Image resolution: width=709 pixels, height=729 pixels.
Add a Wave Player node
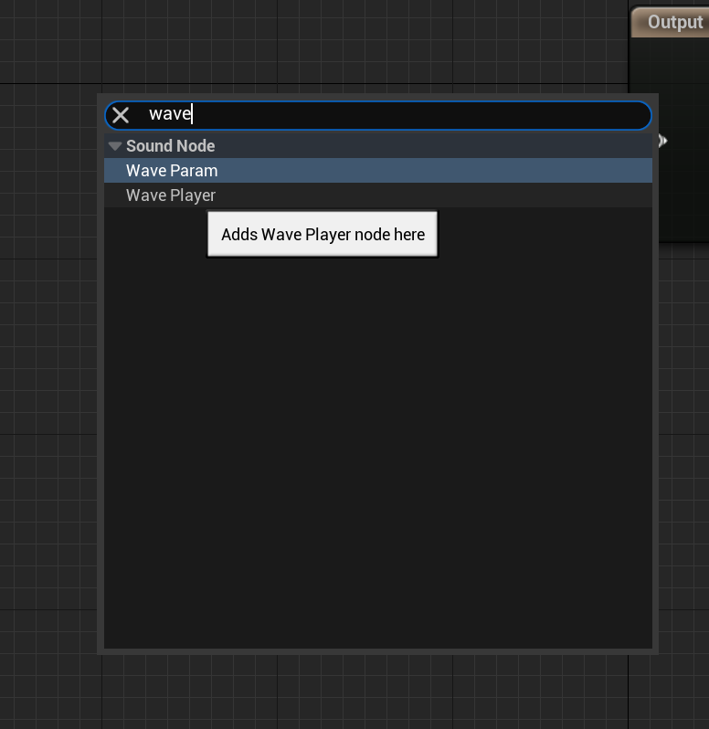coord(378,195)
